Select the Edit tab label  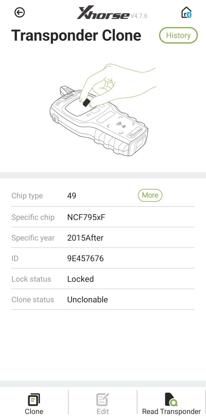pyautogui.click(x=103, y=411)
